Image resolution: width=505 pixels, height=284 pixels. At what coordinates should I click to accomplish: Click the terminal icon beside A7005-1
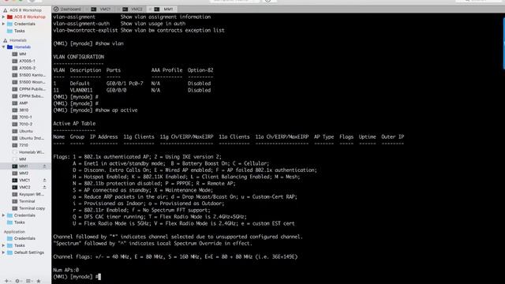[x=14, y=61]
